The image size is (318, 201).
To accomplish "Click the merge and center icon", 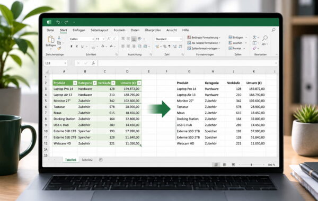I will 145,47.
